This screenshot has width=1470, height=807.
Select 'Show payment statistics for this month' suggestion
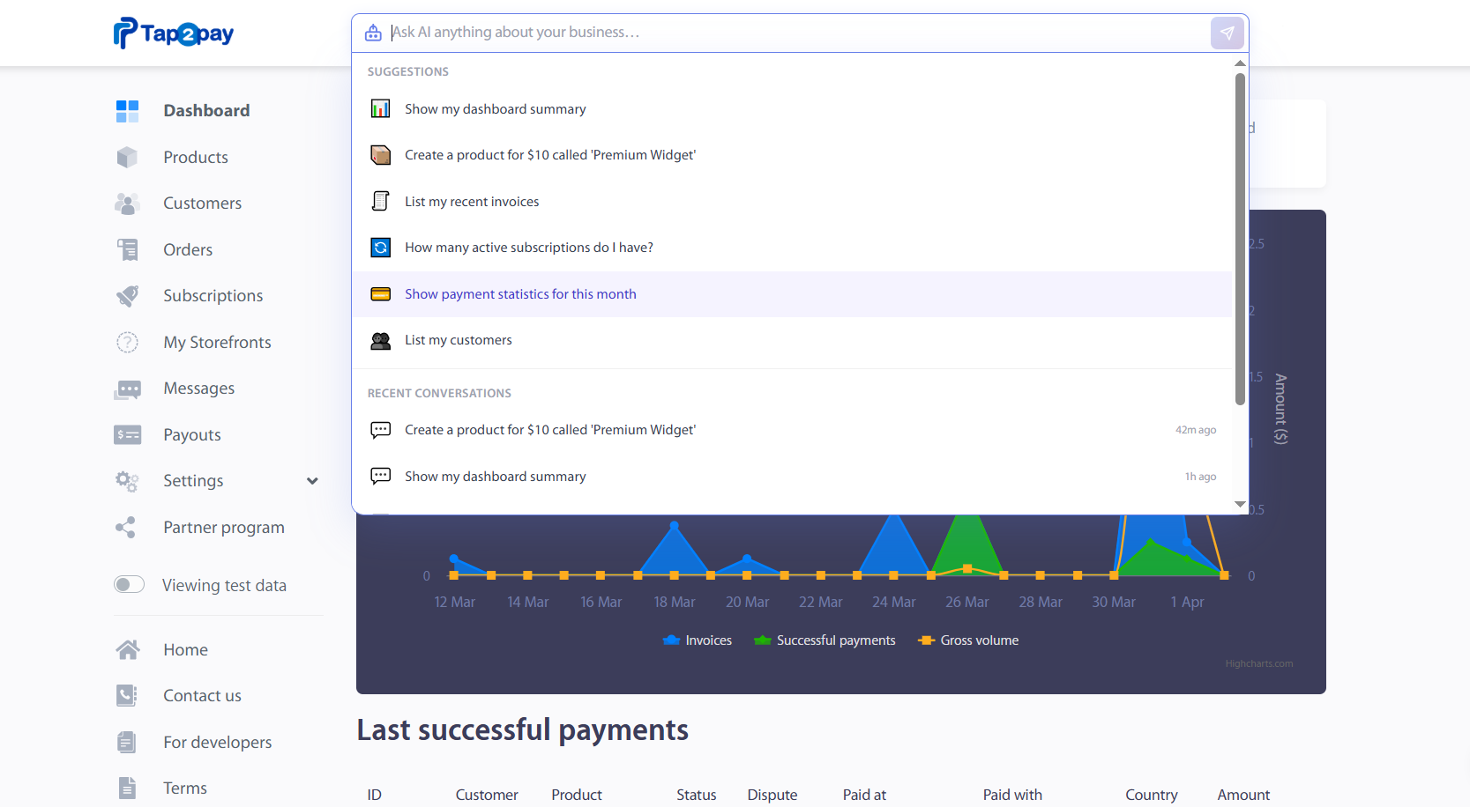pos(520,294)
